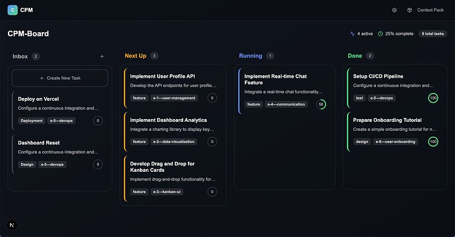
Task: Click the active tasks pulse icon
Action: pyautogui.click(x=352, y=34)
